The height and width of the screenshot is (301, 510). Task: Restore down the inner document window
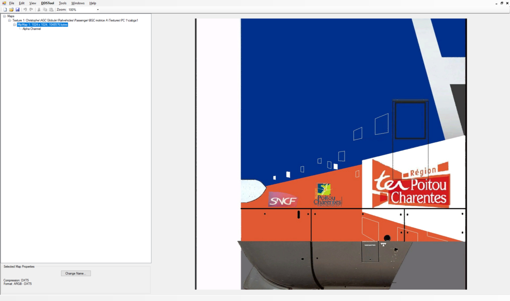click(501, 3)
